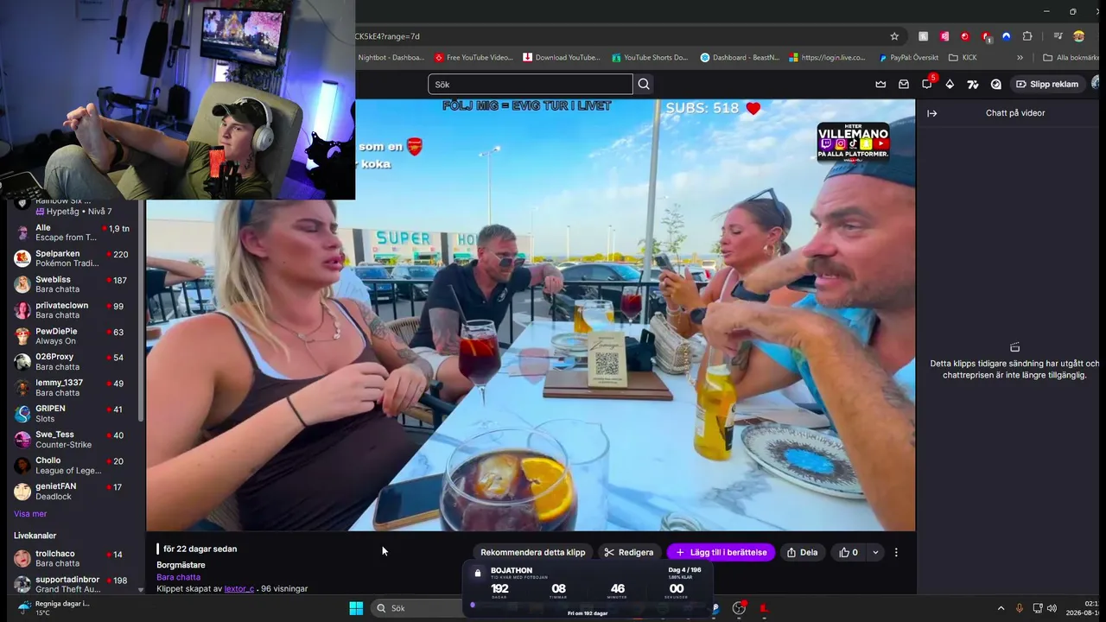
Task: Click the Twitch Sök search field
Action: pos(531,84)
